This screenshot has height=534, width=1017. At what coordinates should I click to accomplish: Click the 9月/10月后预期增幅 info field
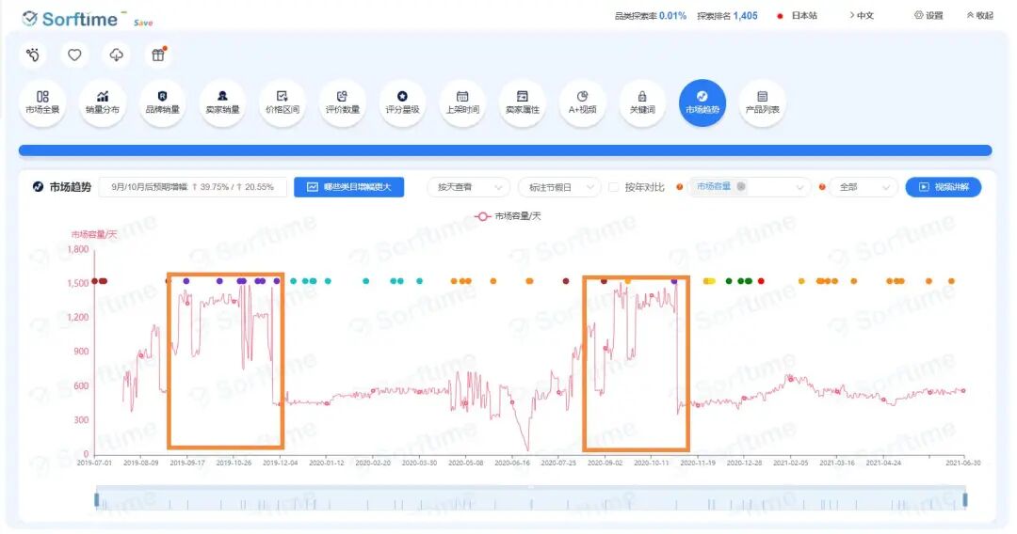point(193,187)
